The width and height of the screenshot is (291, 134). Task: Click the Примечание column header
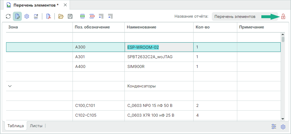point(261,27)
